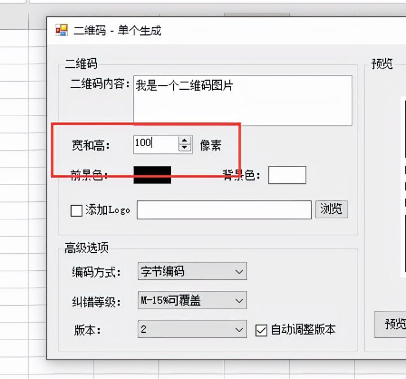This screenshot has height=379, width=406.
Task: Click the 预览 button at bottom right
Action: coord(390,324)
